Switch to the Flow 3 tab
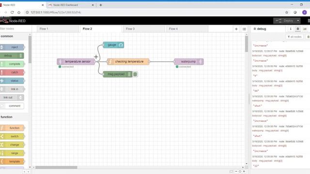The image size is (310, 174). pos(144,29)
